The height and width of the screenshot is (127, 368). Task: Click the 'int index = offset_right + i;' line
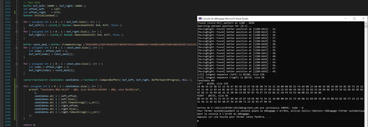tap(50, 67)
